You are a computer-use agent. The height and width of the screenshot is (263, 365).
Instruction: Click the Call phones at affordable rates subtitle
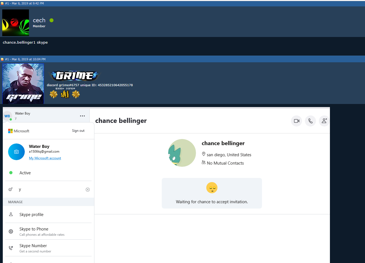pyautogui.click(x=42, y=235)
